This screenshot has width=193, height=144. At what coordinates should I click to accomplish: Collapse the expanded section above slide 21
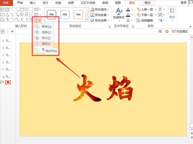(x=3, y=77)
